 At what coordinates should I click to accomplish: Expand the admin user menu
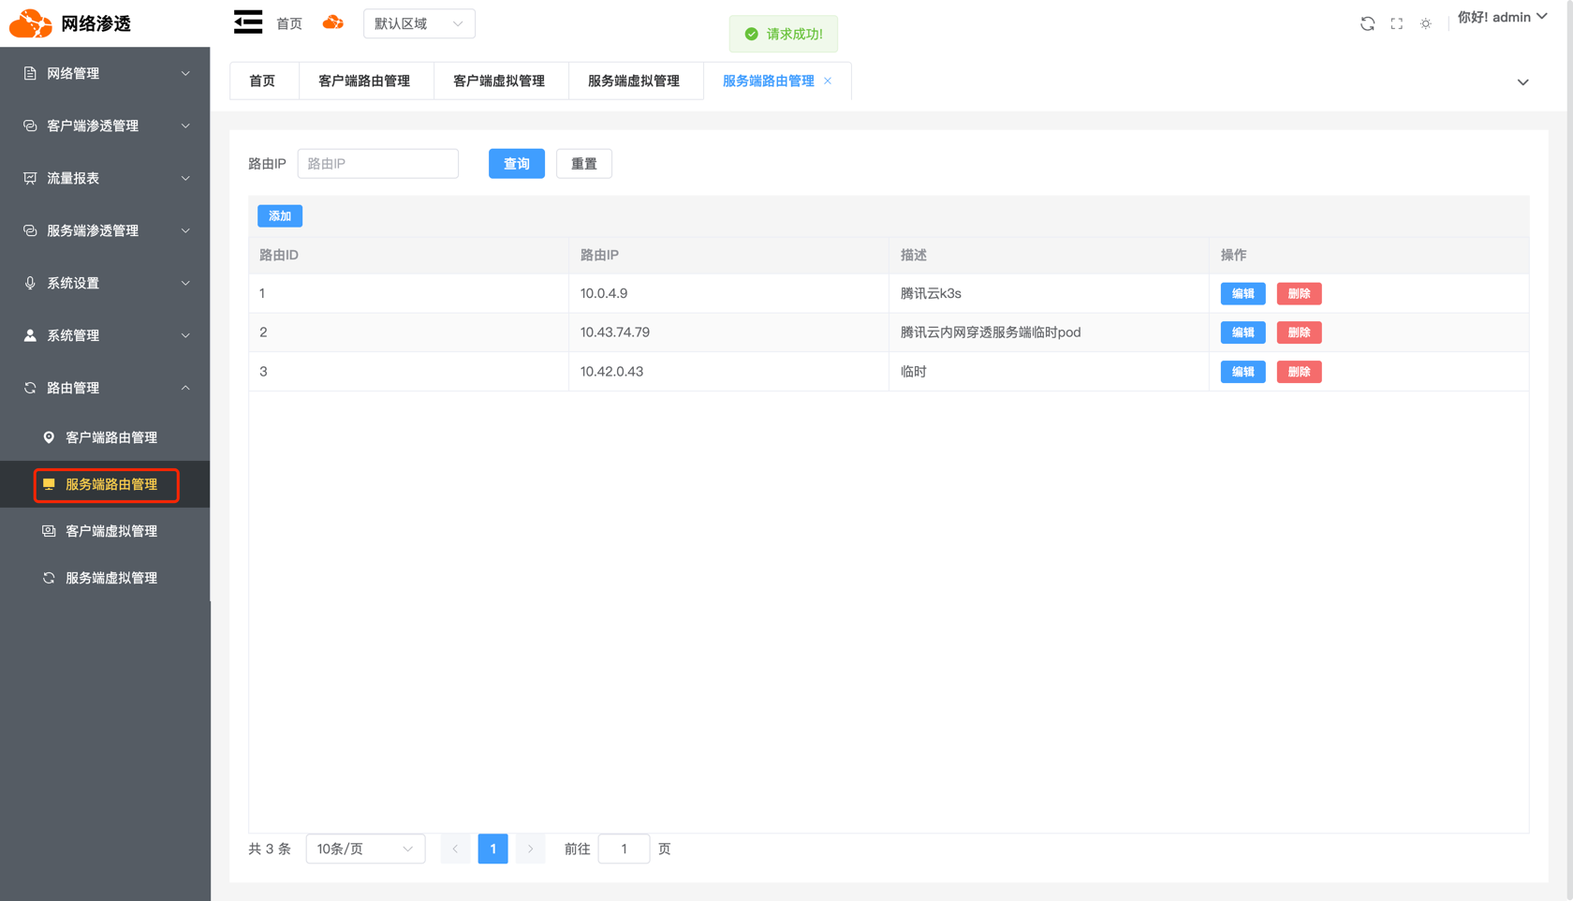click(1502, 18)
